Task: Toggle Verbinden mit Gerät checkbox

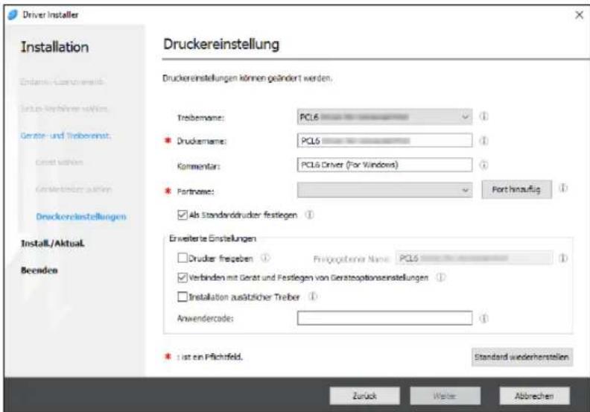Action: coord(183,277)
